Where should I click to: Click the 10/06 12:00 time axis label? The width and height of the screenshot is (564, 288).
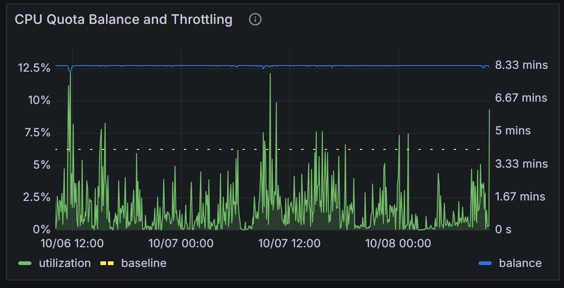tap(72, 244)
